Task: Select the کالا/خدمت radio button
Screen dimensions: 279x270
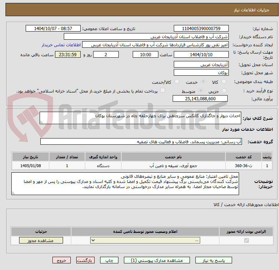Action: click(177, 82)
